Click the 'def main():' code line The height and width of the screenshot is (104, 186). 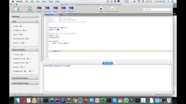53,41
